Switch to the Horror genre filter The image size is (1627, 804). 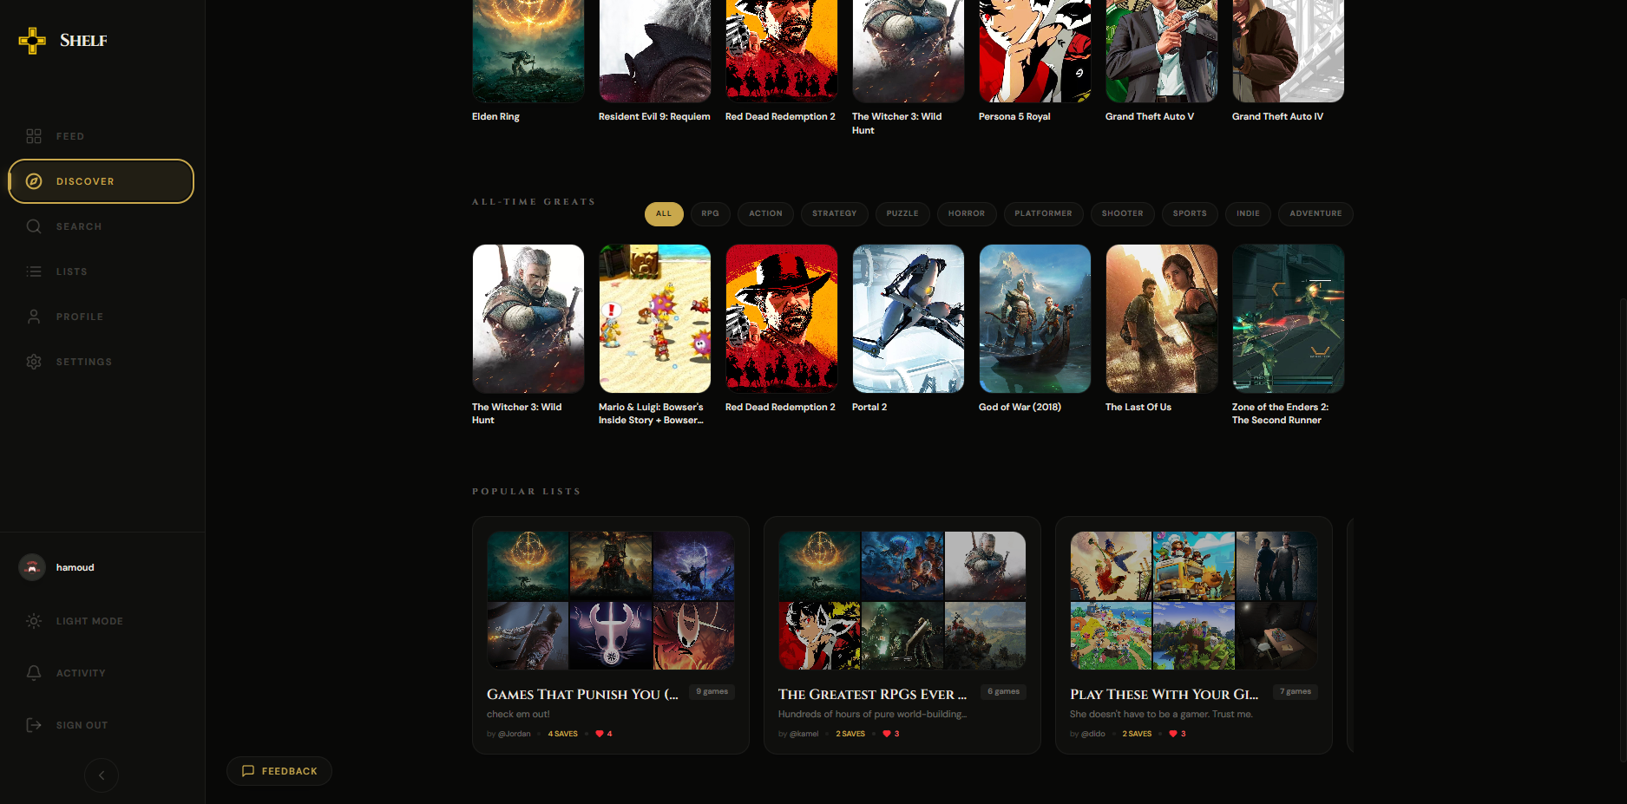[967, 214]
